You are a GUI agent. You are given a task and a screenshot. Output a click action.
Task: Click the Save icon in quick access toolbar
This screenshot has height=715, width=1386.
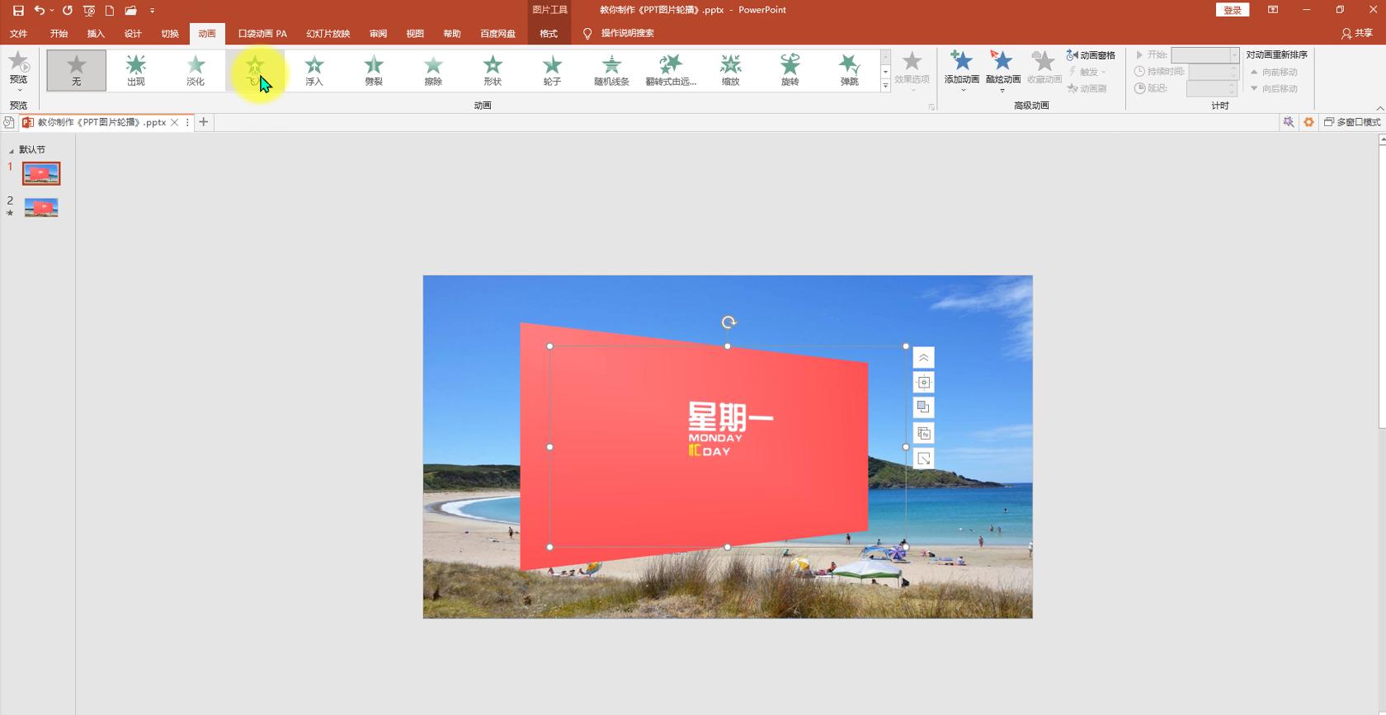pyautogui.click(x=18, y=10)
